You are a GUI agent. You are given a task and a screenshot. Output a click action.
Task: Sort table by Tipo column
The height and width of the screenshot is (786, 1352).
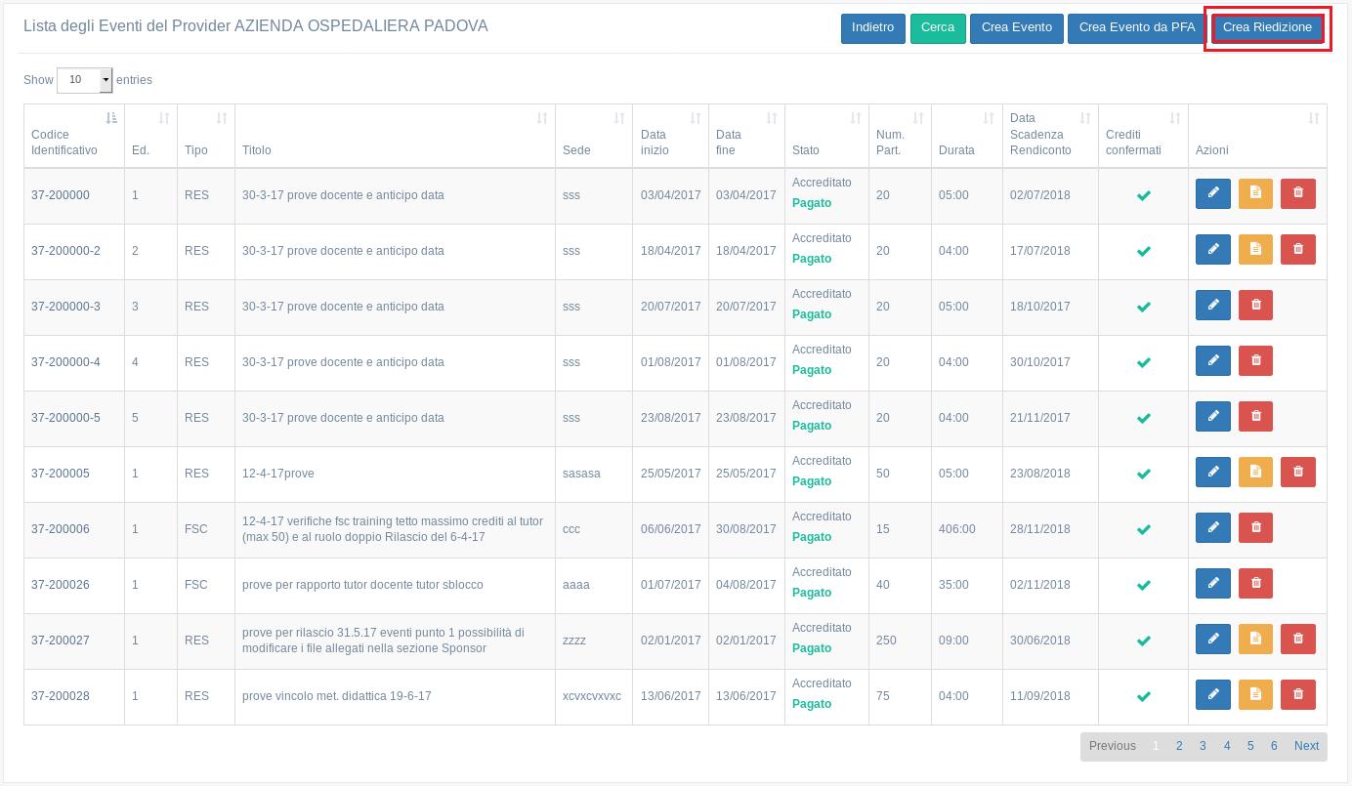[206, 136]
